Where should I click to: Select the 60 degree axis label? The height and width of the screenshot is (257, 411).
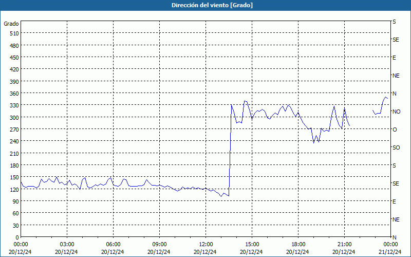[x=16, y=213]
